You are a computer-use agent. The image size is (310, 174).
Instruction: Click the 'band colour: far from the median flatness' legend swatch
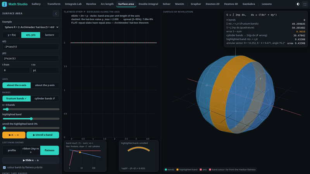click(x=210, y=170)
